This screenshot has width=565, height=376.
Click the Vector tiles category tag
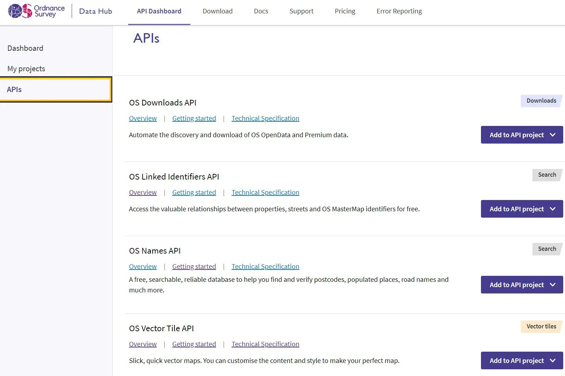click(541, 327)
